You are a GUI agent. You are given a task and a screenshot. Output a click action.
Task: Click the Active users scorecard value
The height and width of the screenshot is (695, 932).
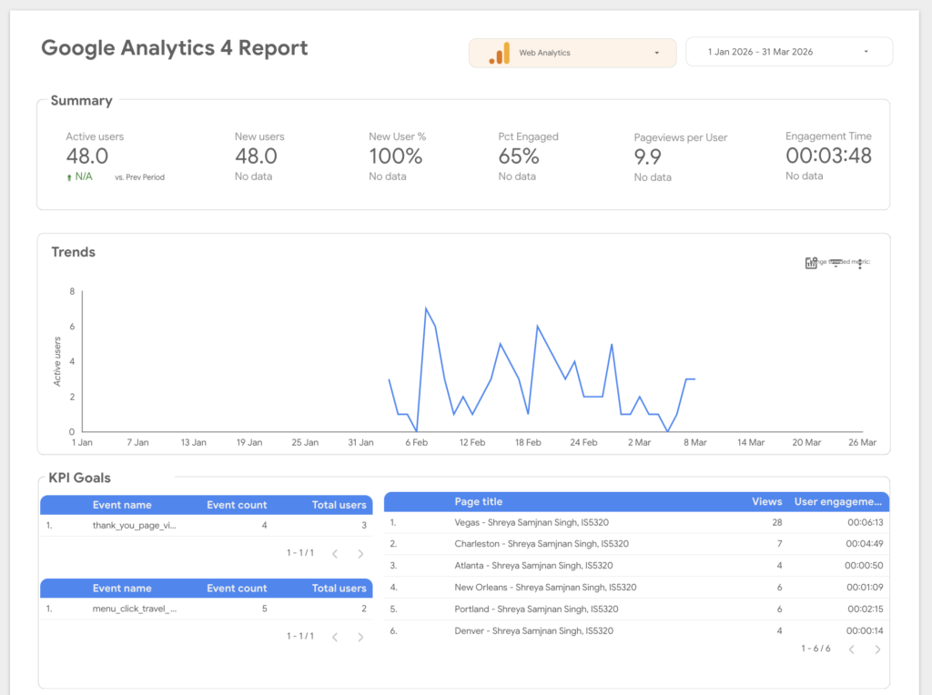point(87,156)
